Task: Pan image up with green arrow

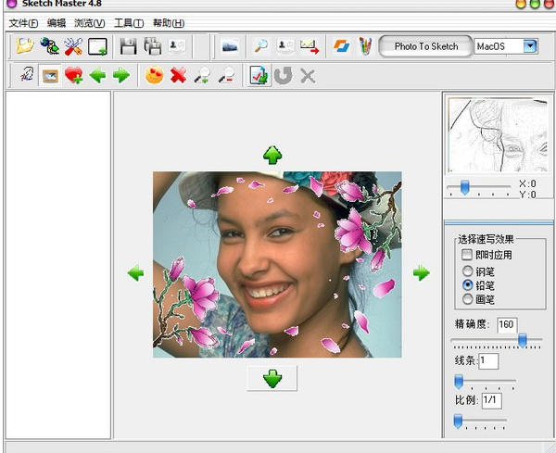Action: [x=272, y=155]
